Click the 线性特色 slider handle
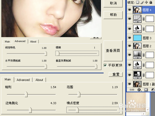This screenshot has width=155, height=116. [46, 54]
